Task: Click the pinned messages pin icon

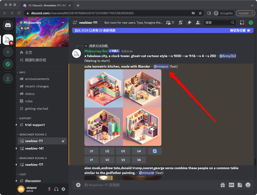Action: 189,23
